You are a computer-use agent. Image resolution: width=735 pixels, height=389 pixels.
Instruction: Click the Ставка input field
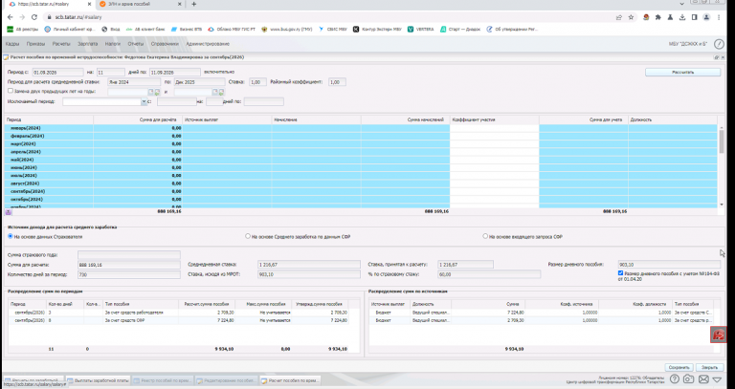tap(257, 82)
